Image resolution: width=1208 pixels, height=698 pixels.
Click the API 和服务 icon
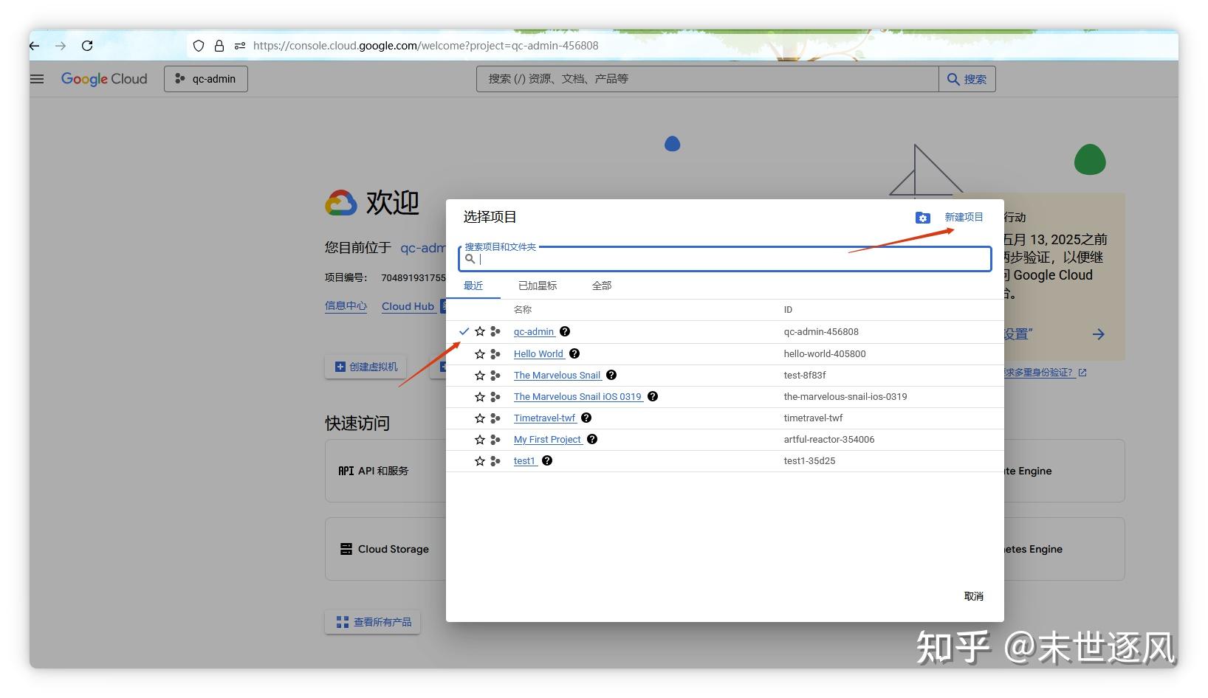(344, 471)
